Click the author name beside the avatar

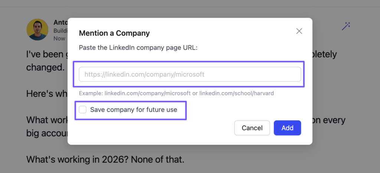point(60,22)
